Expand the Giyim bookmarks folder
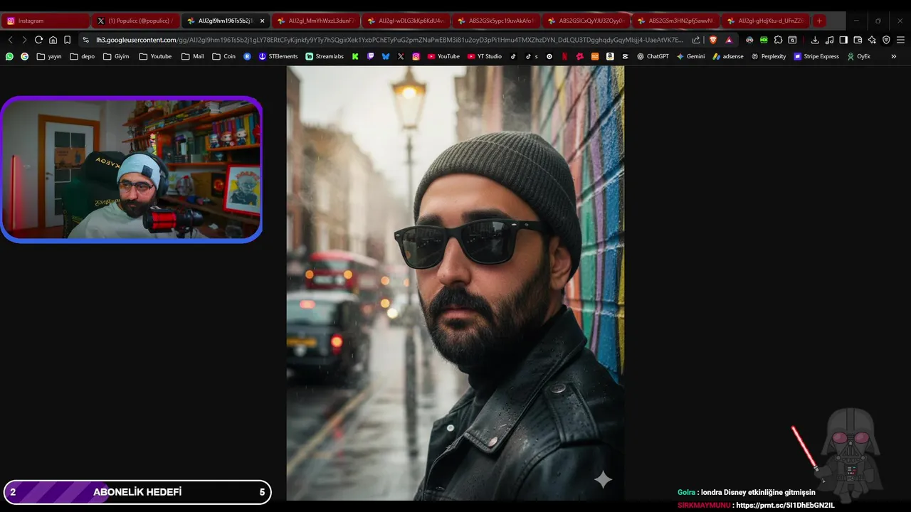The image size is (911, 512). click(x=117, y=56)
